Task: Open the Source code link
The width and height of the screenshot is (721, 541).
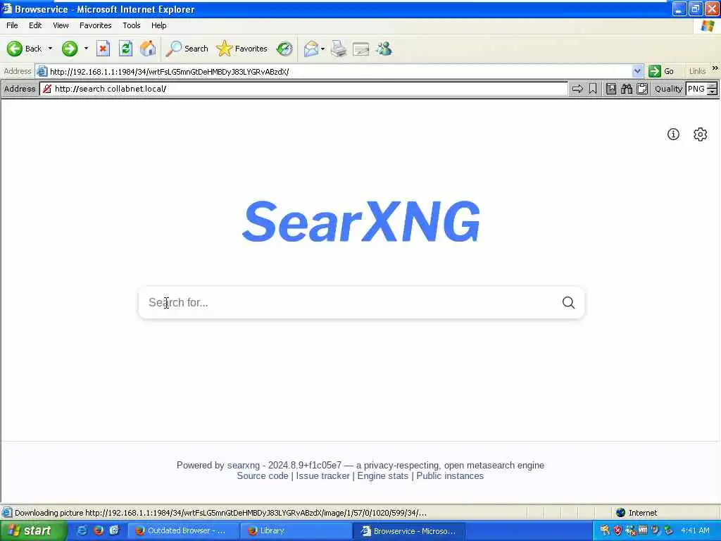Action: (263, 475)
